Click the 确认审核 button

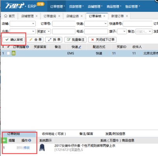tap(14, 40)
